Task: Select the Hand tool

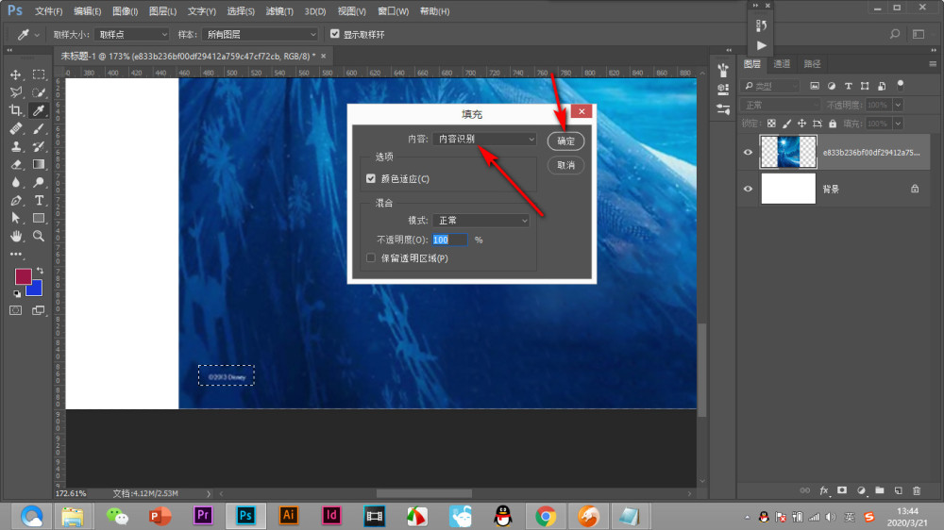Action: 16,236
